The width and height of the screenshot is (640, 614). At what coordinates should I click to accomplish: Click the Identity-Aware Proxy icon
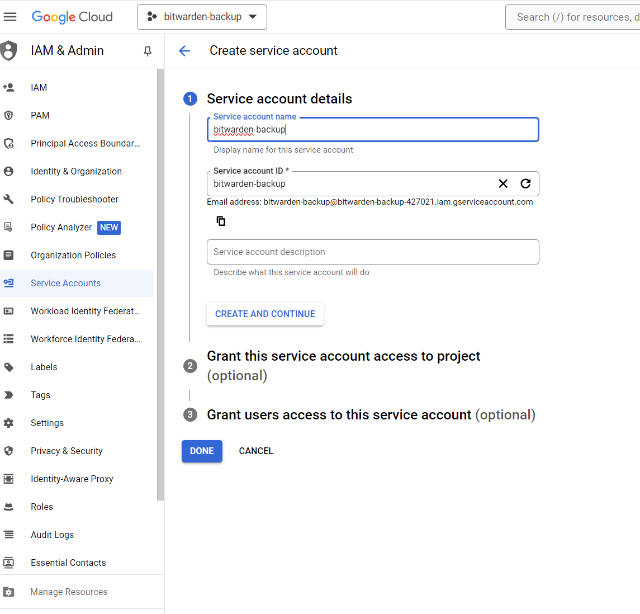pyautogui.click(x=8, y=479)
